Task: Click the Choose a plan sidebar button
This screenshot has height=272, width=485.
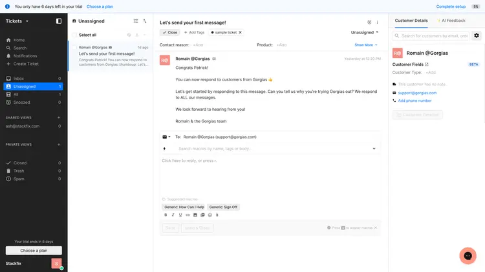Action: coord(34,251)
